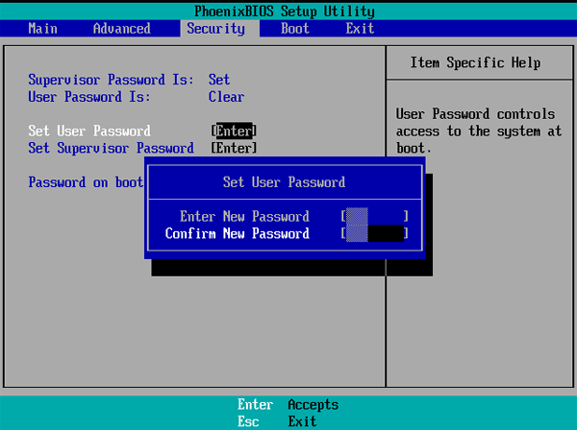Select the Security tab
The width and height of the screenshot is (577, 430).
pyautogui.click(x=216, y=29)
